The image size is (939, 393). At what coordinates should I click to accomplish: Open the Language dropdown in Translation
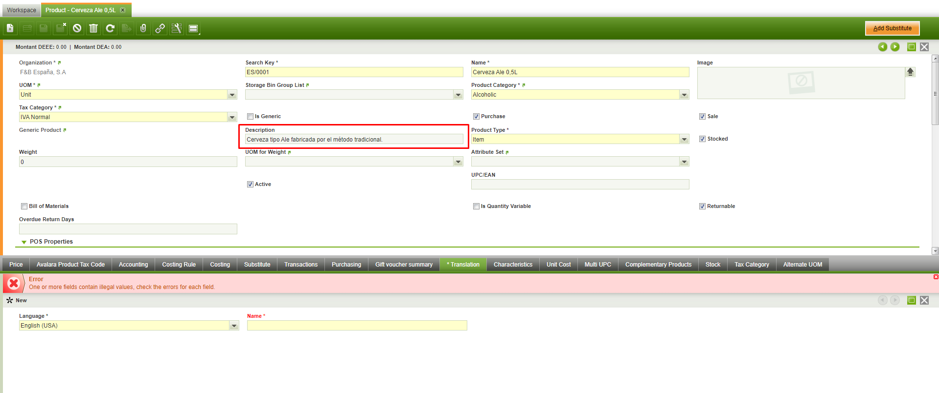[234, 326]
